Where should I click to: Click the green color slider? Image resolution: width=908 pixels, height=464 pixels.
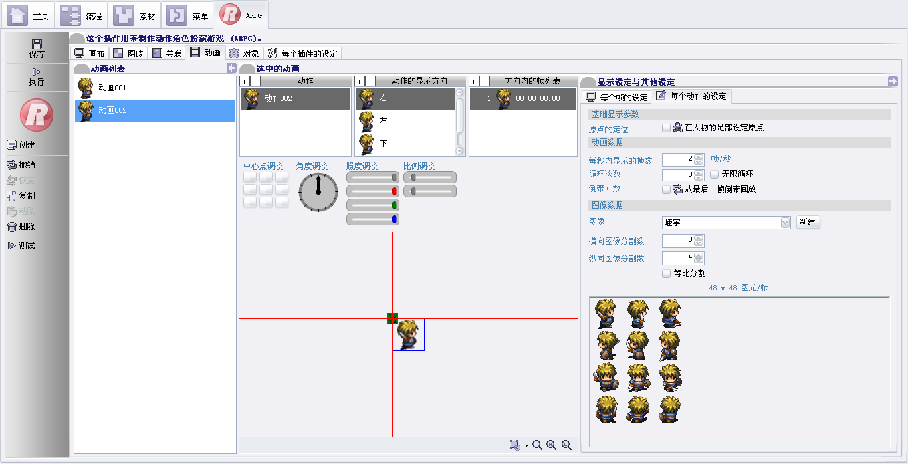point(373,205)
